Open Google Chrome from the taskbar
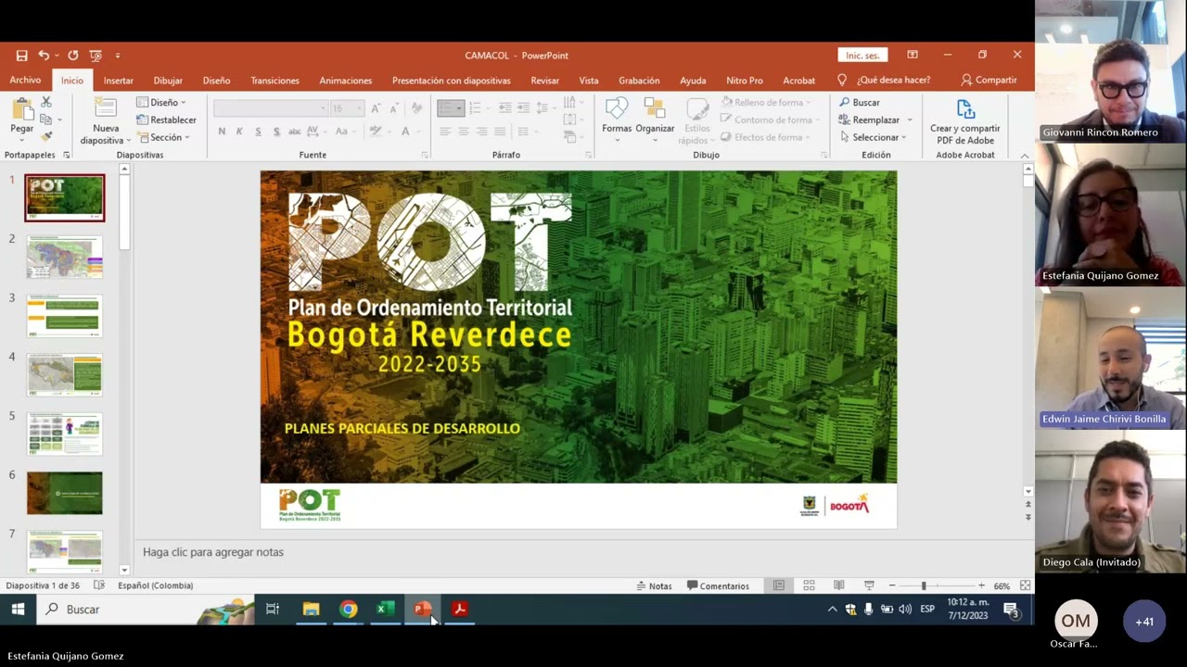 (348, 609)
